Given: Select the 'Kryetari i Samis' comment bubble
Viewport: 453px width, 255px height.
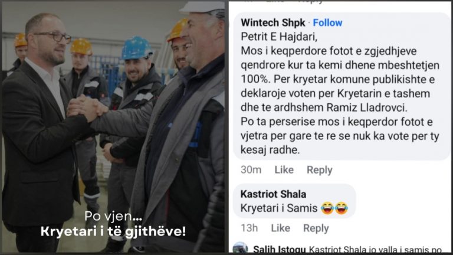Looking at the screenshot, I should click(x=294, y=201).
